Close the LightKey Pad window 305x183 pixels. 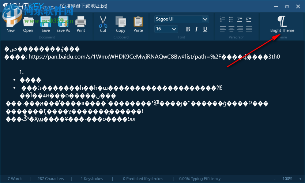coord(298,7)
